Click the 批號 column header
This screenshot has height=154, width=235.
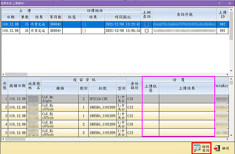103,88
